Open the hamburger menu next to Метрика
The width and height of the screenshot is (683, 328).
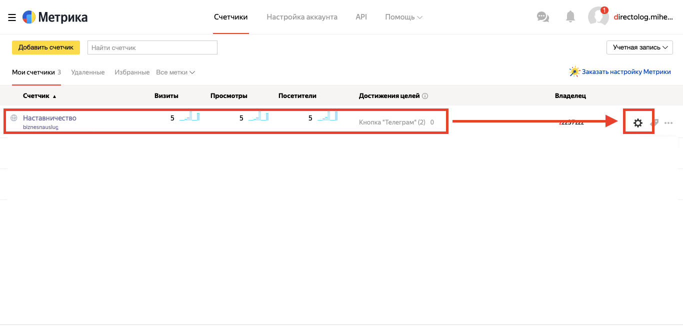point(12,17)
